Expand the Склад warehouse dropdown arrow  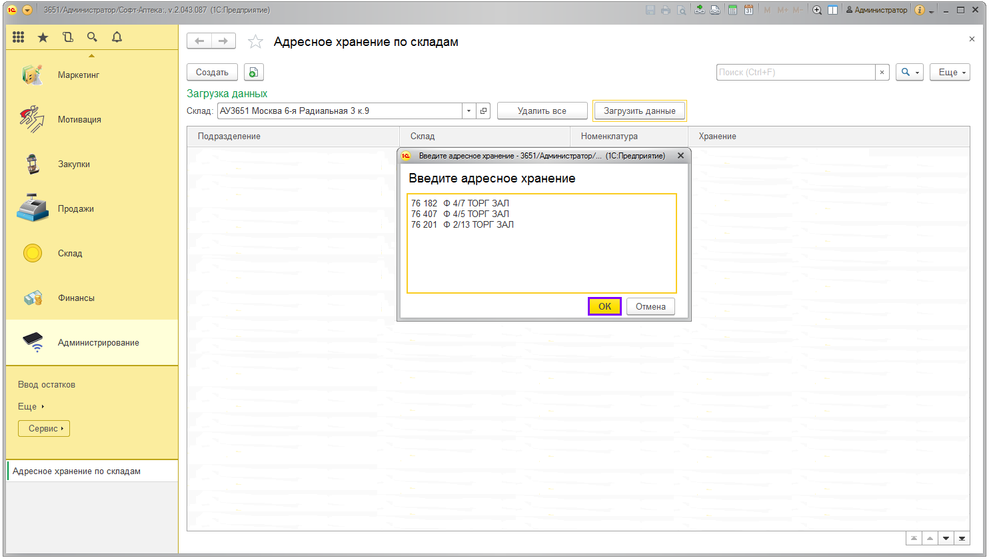click(469, 111)
